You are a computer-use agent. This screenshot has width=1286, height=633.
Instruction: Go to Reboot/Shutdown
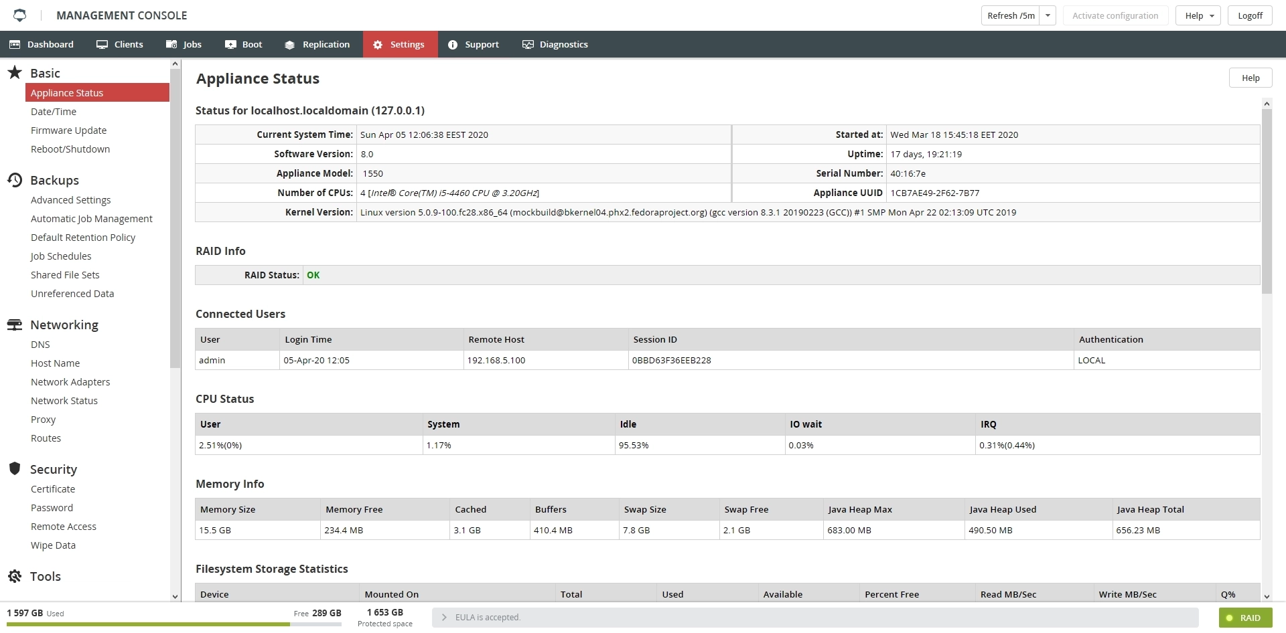click(70, 149)
